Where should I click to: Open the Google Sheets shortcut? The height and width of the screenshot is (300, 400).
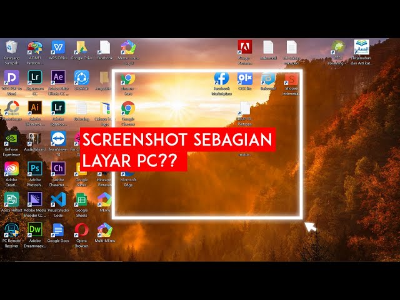point(81,199)
